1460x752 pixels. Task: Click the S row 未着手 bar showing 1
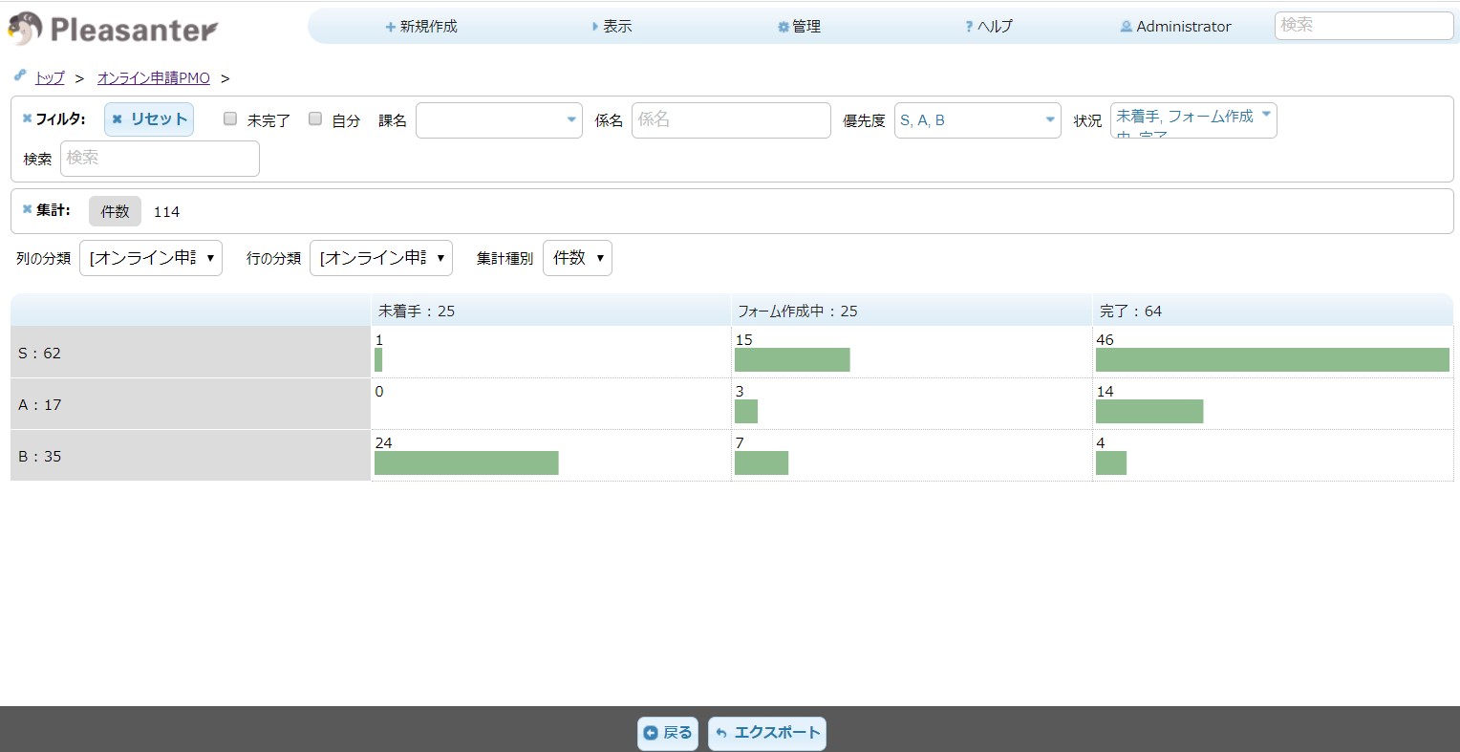(378, 359)
